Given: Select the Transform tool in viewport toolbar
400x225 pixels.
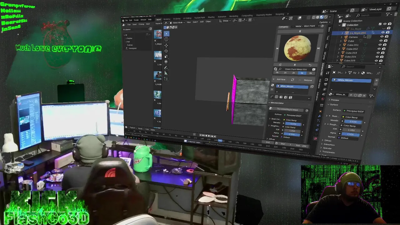Looking at the screenshot, I should pyautogui.click(x=166, y=62).
